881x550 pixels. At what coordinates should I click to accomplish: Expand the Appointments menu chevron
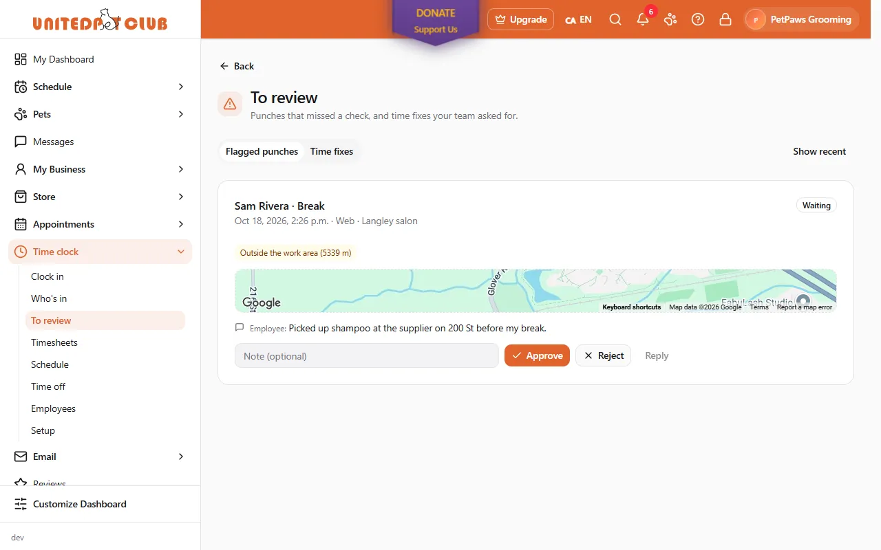click(181, 224)
